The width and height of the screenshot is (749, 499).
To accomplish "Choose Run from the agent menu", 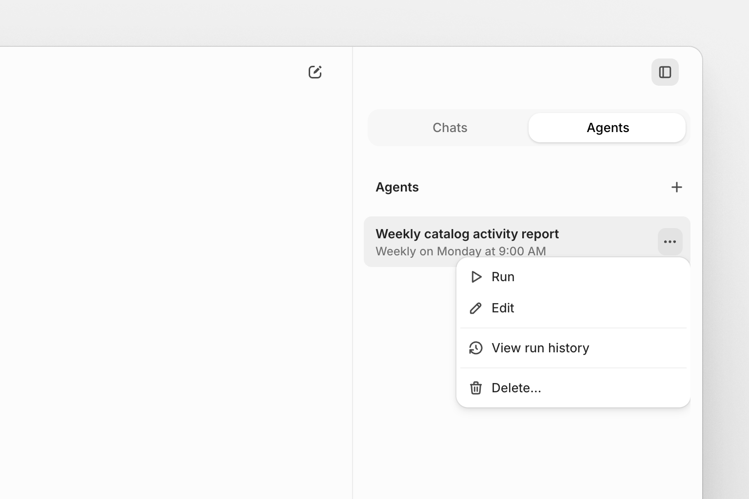I will [x=503, y=277].
